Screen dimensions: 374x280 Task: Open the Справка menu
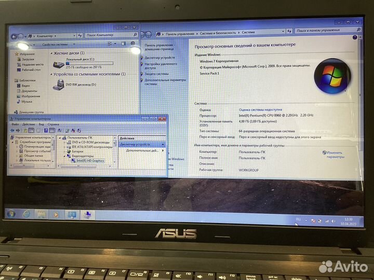53,124
